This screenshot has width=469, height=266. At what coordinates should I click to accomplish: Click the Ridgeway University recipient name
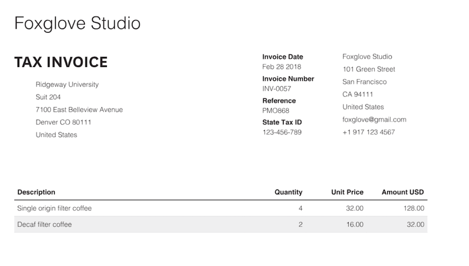67,85
